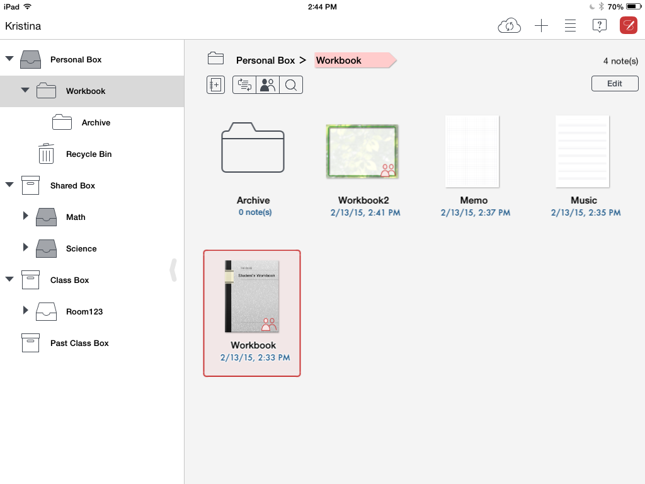Tap the plus add icon

click(541, 25)
